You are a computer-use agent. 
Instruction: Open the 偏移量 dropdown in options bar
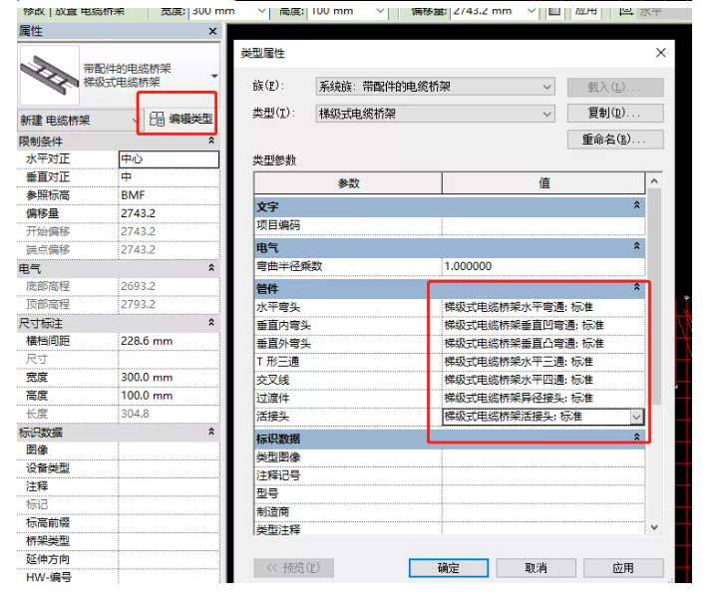pyautogui.click(x=532, y=11)
